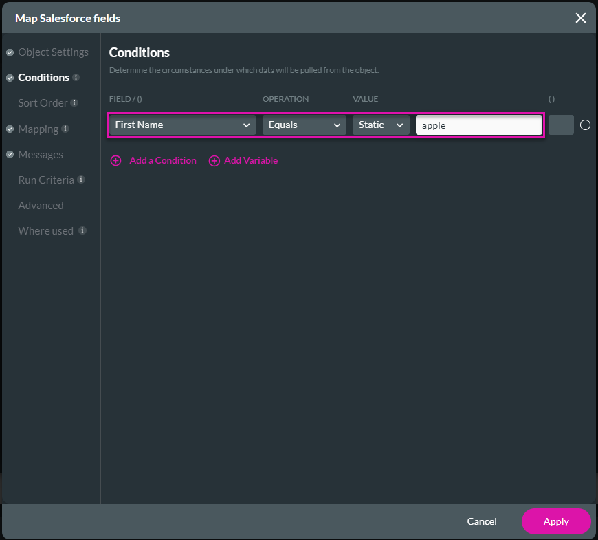Go to the Advanced section
The width and height of the screenshot is (598, 540).
point(41,205)
